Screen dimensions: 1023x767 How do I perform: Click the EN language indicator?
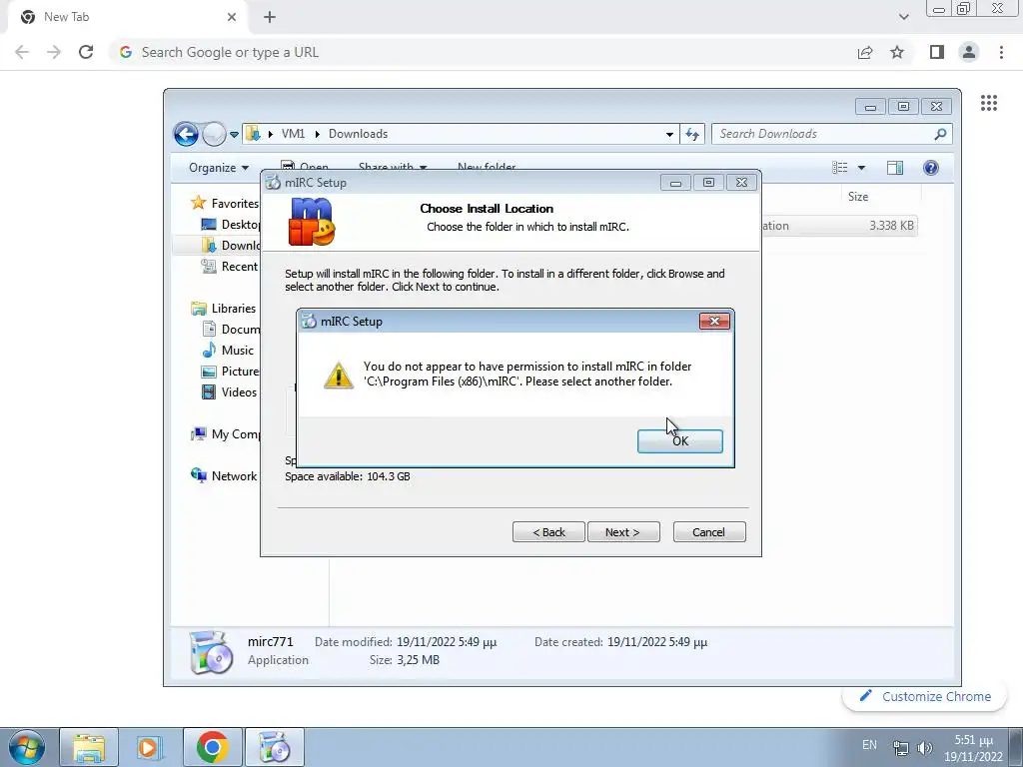point(869,745)
